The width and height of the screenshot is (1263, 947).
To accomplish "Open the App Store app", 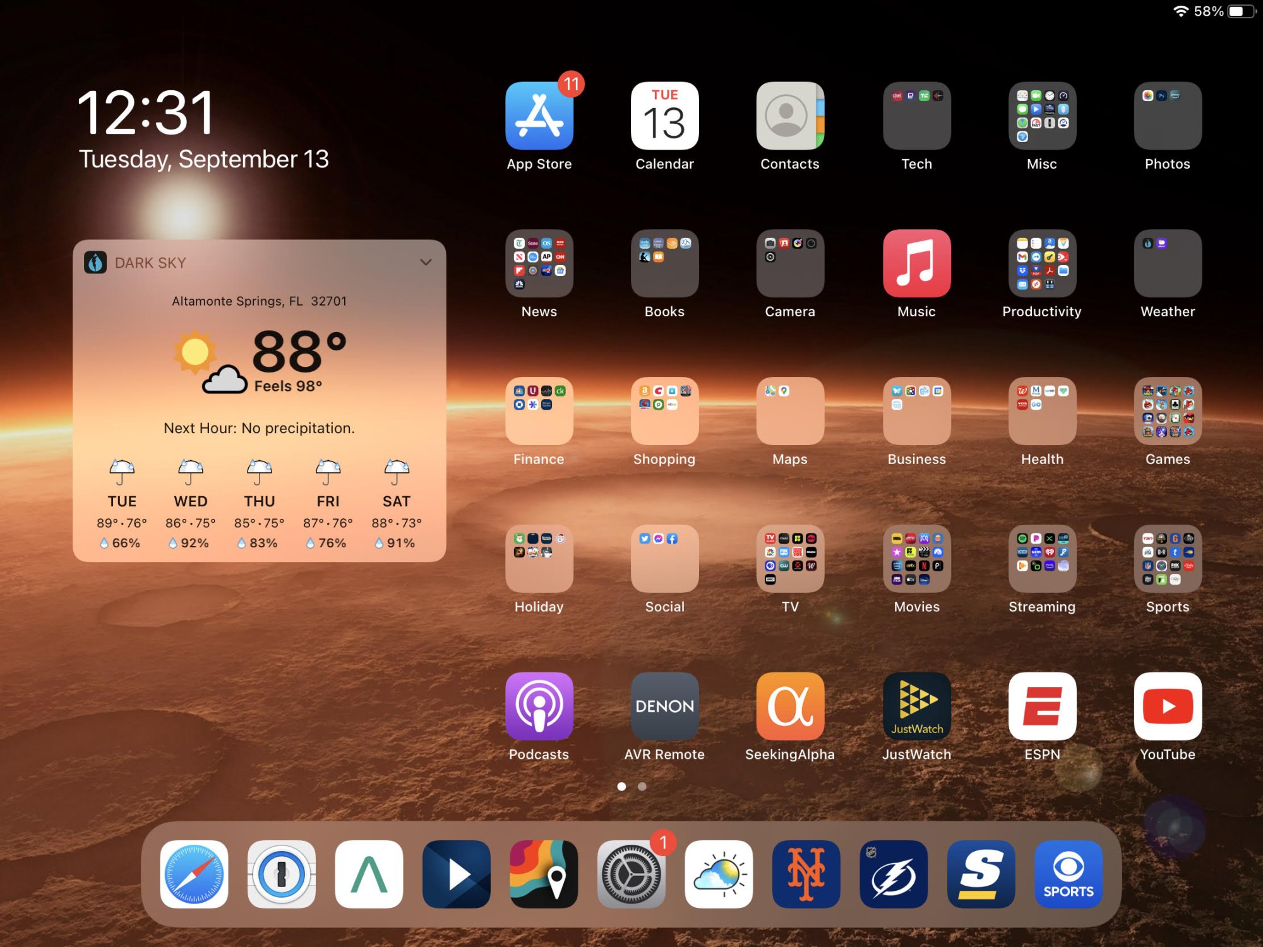I will tap(539, 116).
